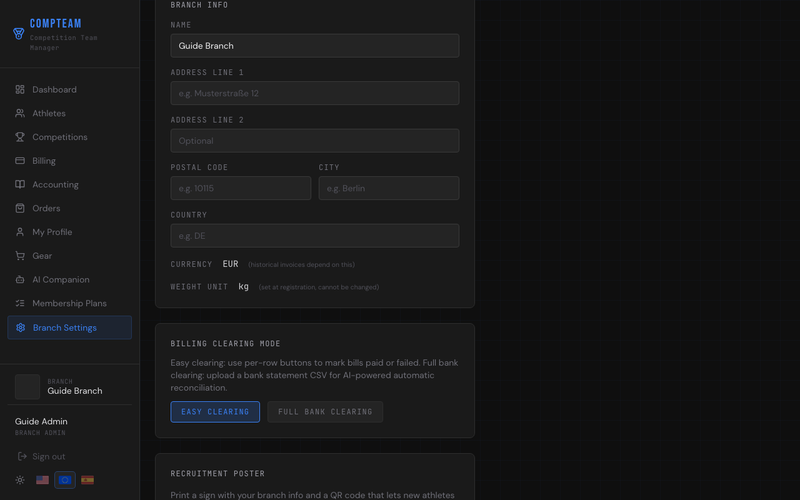The image size is (800, 500).
Task: Click the branch logo thumbnail placeholder
Action: pyautogui.click(x=27, y=387)
